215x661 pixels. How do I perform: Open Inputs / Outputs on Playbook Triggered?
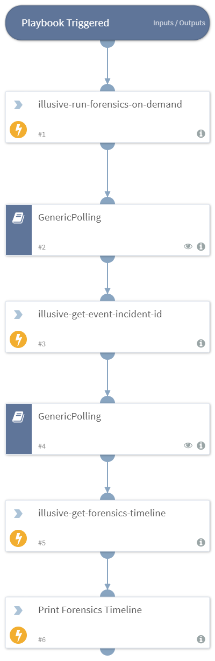(x=178, y=23)
